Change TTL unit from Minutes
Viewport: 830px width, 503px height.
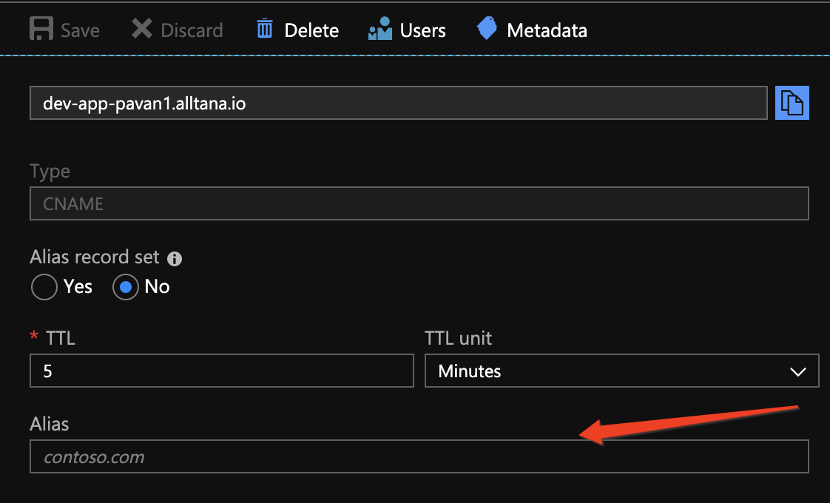pyautogui.click(x=621, y=371)
